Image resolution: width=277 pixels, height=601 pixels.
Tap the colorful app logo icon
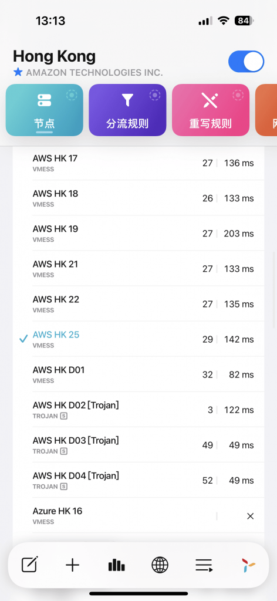pos(248,565)
